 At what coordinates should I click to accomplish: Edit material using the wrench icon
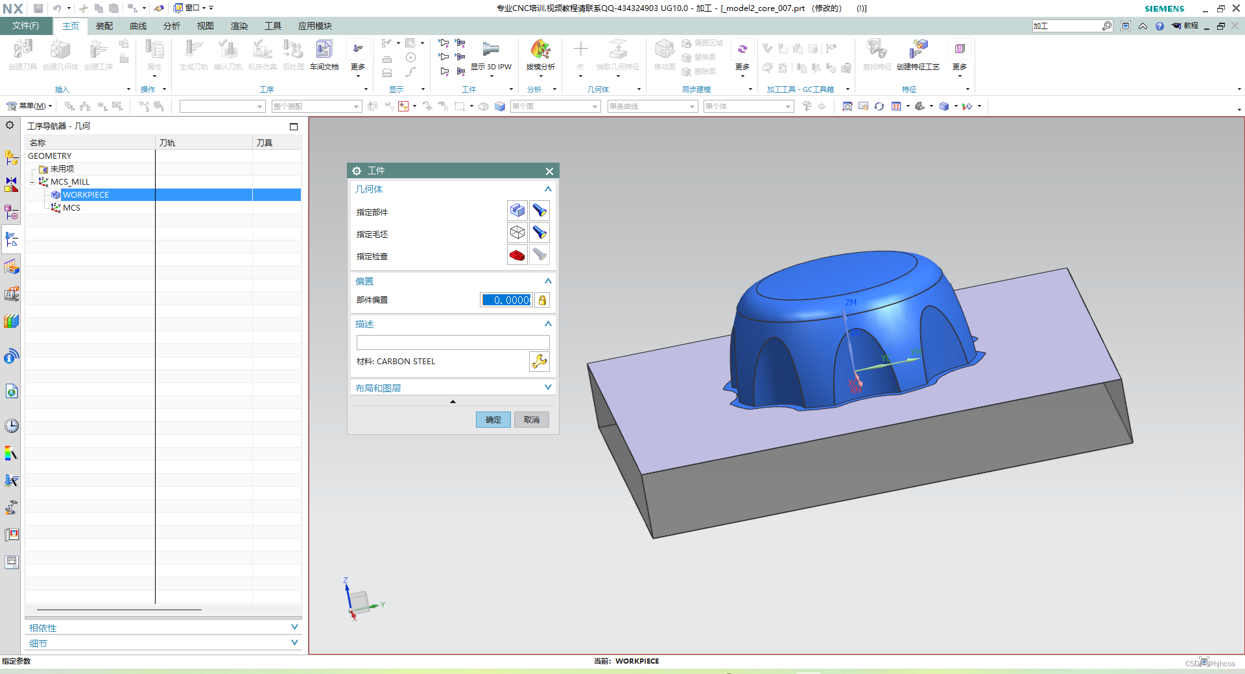(539, 362)
